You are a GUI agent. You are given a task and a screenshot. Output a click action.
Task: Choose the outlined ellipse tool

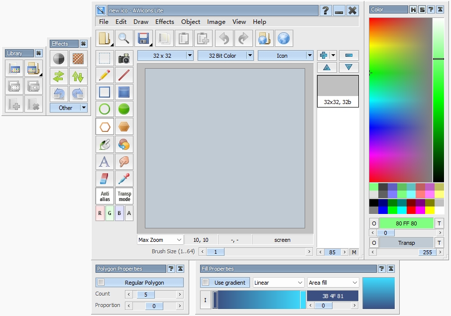pyautogui.click(x=105, y=109)
